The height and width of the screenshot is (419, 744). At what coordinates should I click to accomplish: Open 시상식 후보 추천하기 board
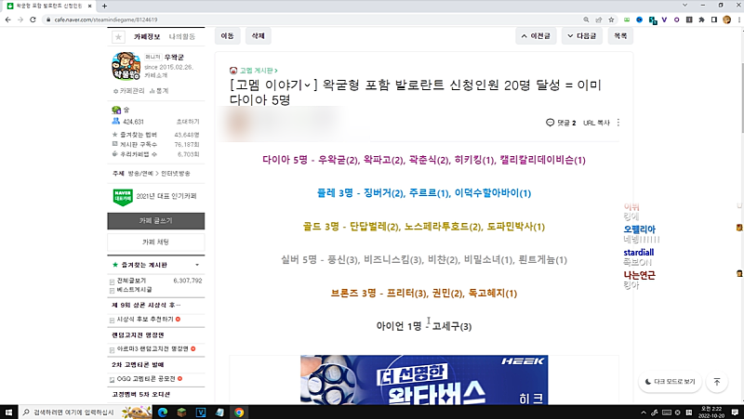(145, 320)
